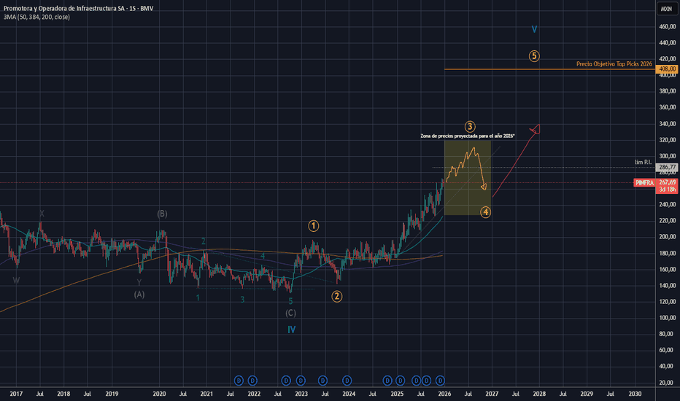
Task: Click the blue Roman numeral IV wave label
Action: tap(291, 330)
